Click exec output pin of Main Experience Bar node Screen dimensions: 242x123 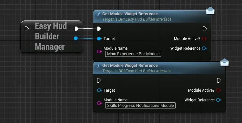pyautogui.click(x=205, y=29)
